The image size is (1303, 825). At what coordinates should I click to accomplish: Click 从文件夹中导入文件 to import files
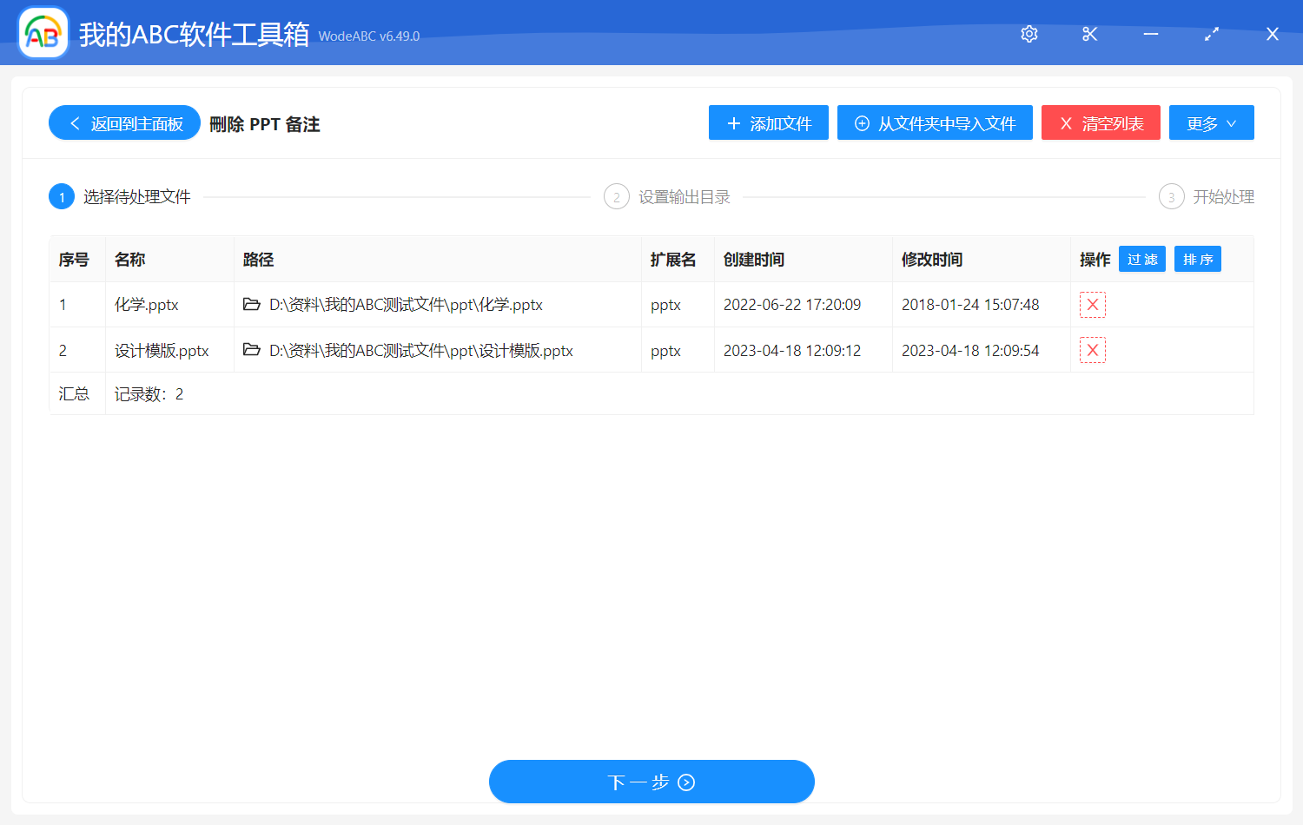[x=935, y=122]
